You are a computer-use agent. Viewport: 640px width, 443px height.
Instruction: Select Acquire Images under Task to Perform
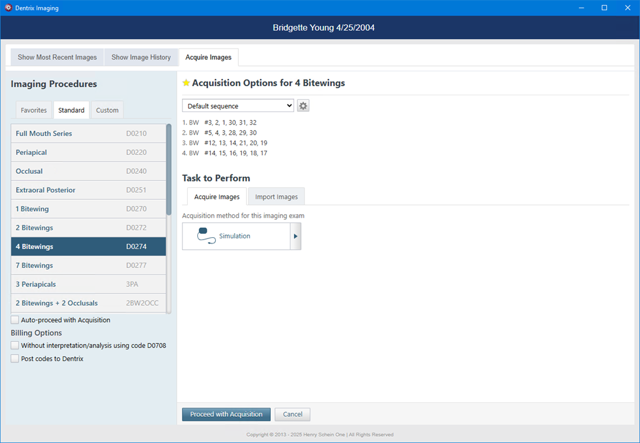tap(217, 197)
